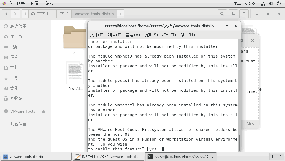Click 插入 mode indicator in editor status bar
Image resolution: width=285 pixels, height=161 pixels.
[x=251, y=124]
